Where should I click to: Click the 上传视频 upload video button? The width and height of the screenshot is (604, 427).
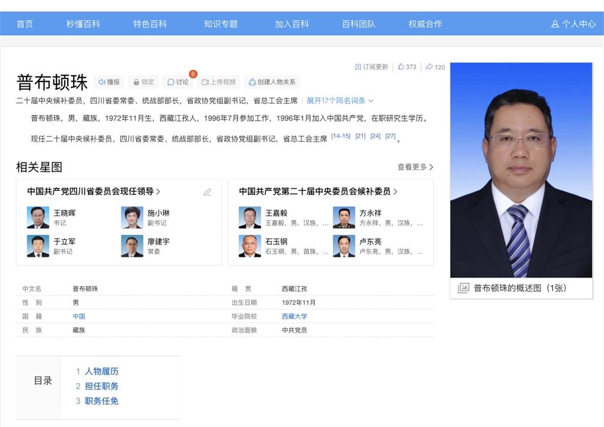(x=218, y=82)
